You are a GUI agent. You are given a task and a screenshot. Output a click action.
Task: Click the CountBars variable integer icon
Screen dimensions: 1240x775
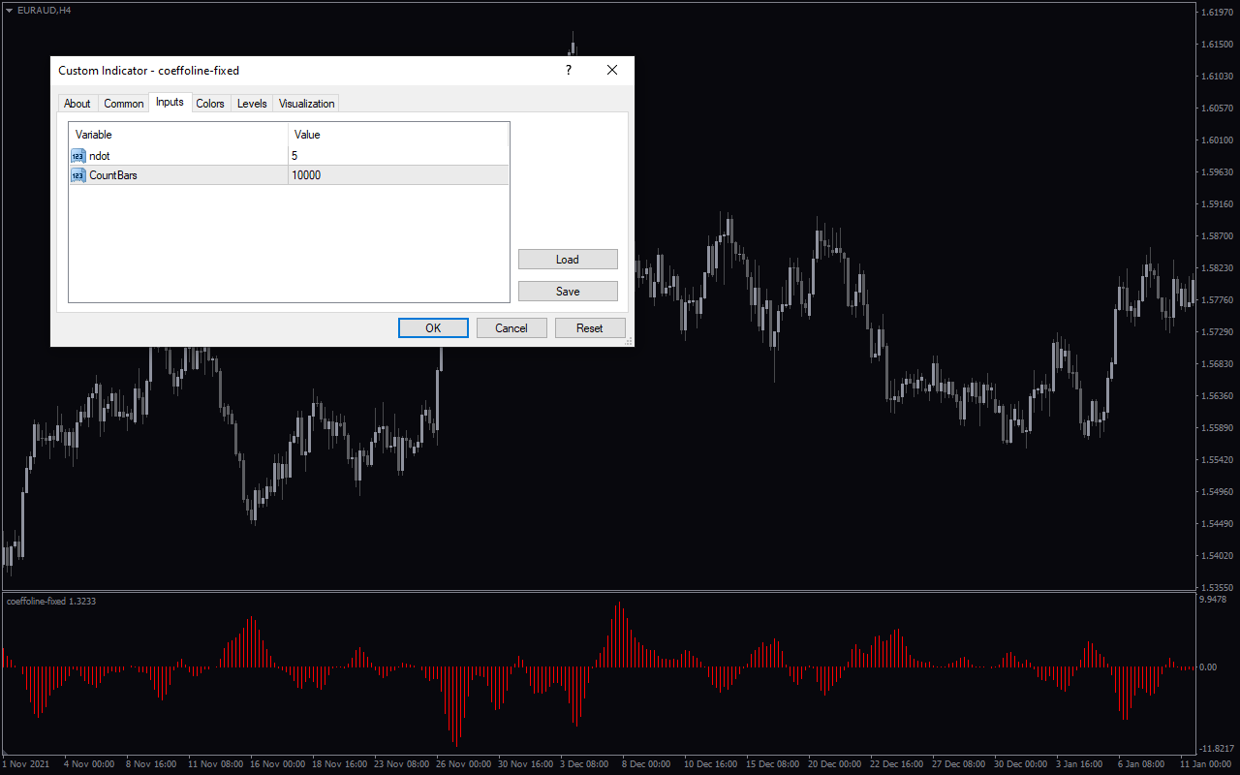point(78,175)
